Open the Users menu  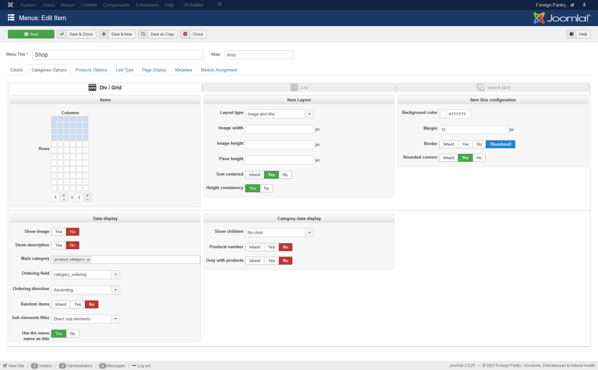(x=48, y=5)
